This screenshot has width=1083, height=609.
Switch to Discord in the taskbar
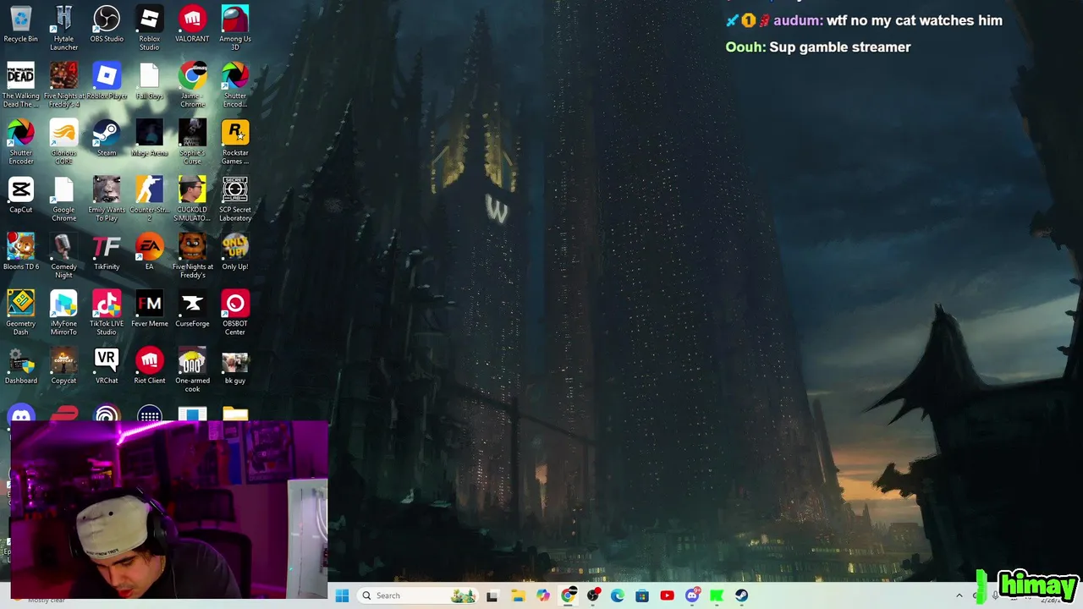692,595
